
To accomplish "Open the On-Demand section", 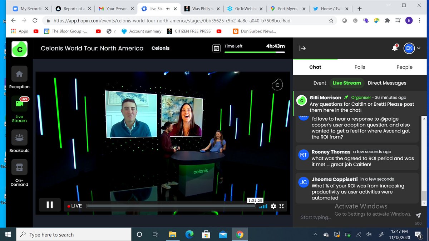I will click(19, 173).
